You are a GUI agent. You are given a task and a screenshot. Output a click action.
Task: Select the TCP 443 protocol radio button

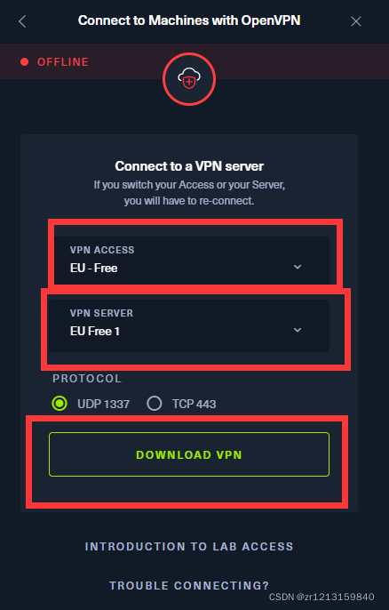[x=155, y=404]
